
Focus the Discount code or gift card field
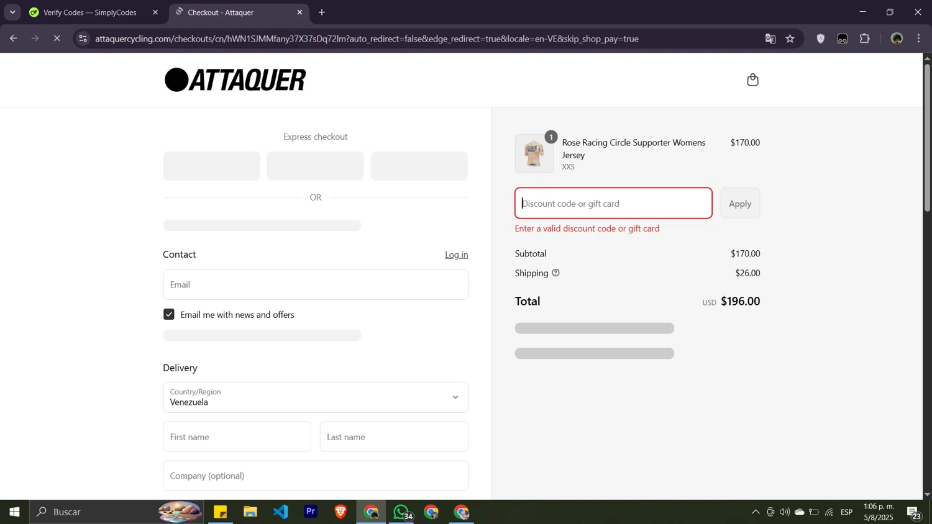click(613, 203)
